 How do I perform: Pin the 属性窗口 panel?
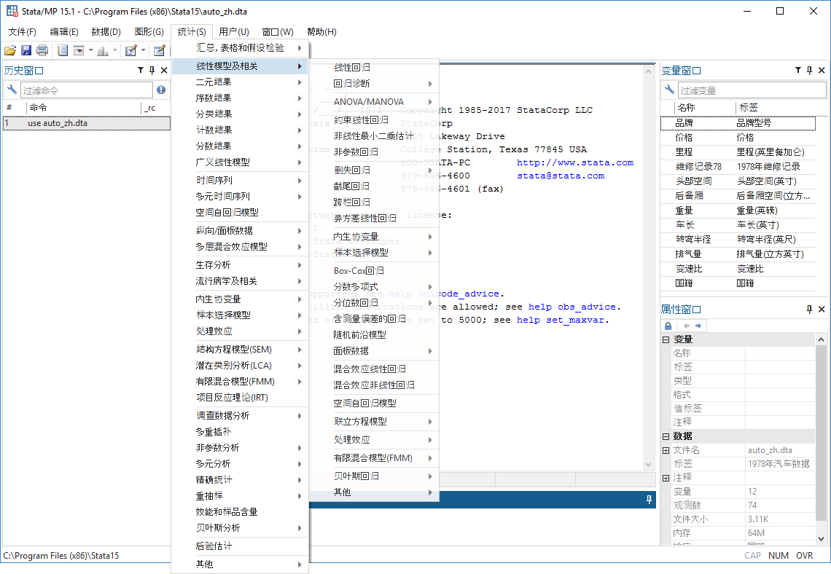pyautogui.click(x=809, y=310)
